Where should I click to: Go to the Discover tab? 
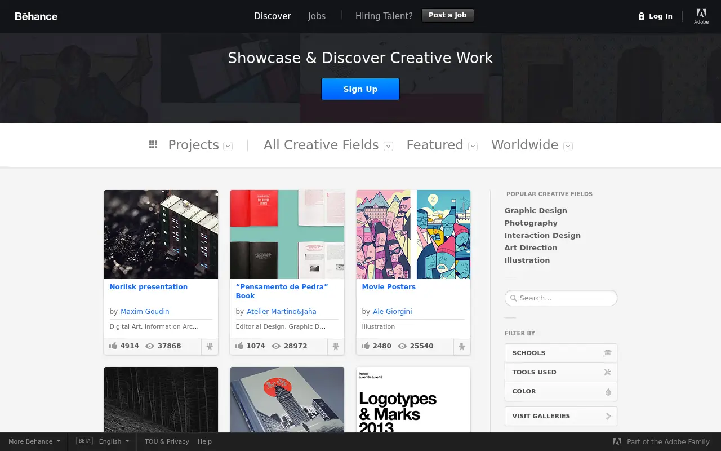[273, 16]
